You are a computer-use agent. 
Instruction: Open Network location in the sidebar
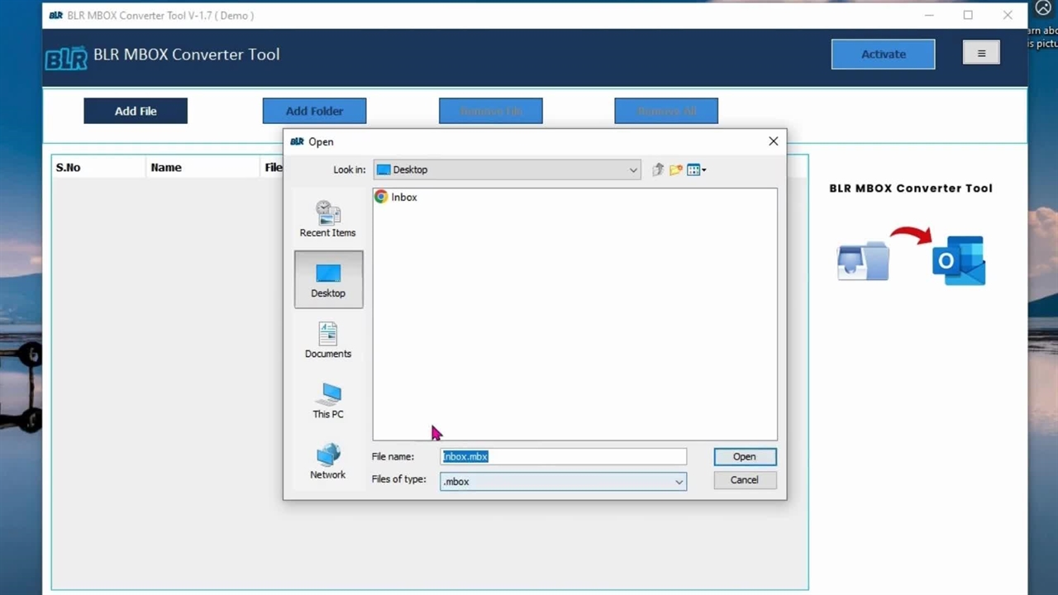(328, 461)
